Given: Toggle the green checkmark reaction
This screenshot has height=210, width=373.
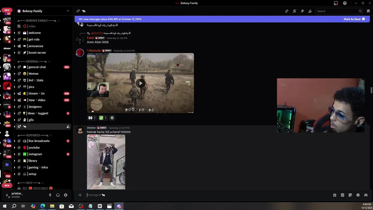Looking at the screenshot, I should coord(103,118).
